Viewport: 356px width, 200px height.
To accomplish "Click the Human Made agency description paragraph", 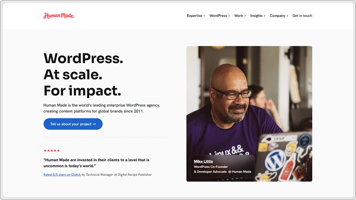I will (102, 108).
